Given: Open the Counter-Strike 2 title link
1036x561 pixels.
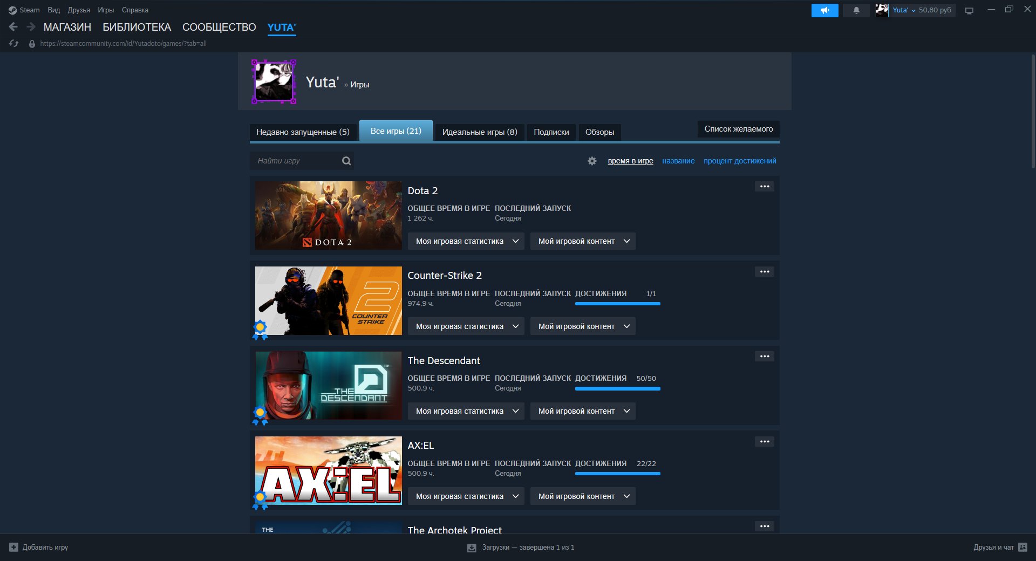Looking at the screenshot, I should (445, 276).
